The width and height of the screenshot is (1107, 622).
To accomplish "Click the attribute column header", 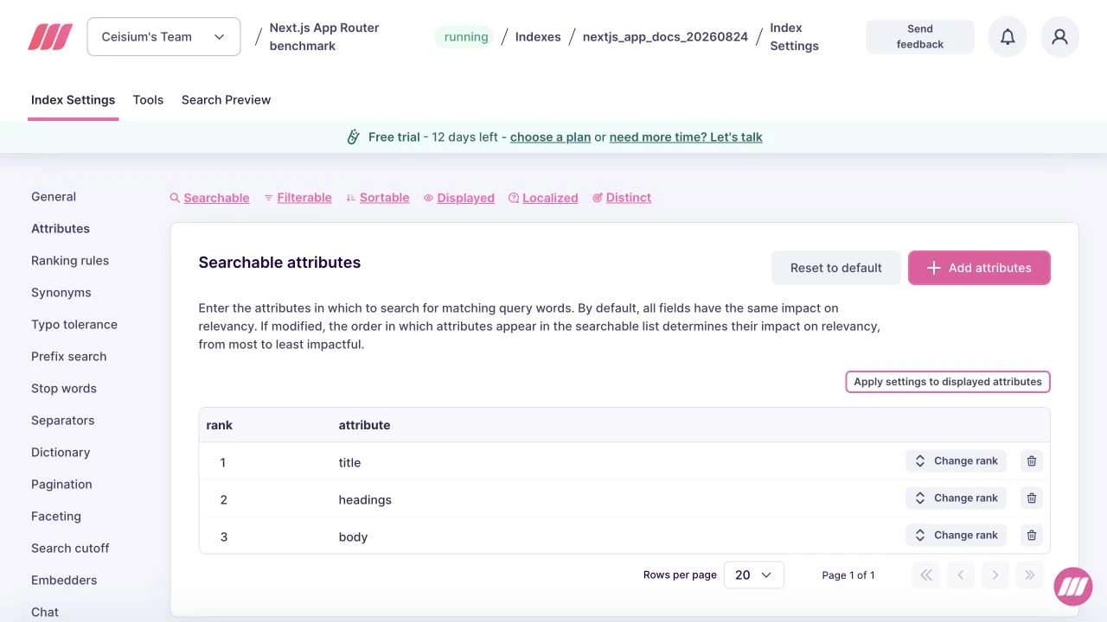I will click(364, 425).
